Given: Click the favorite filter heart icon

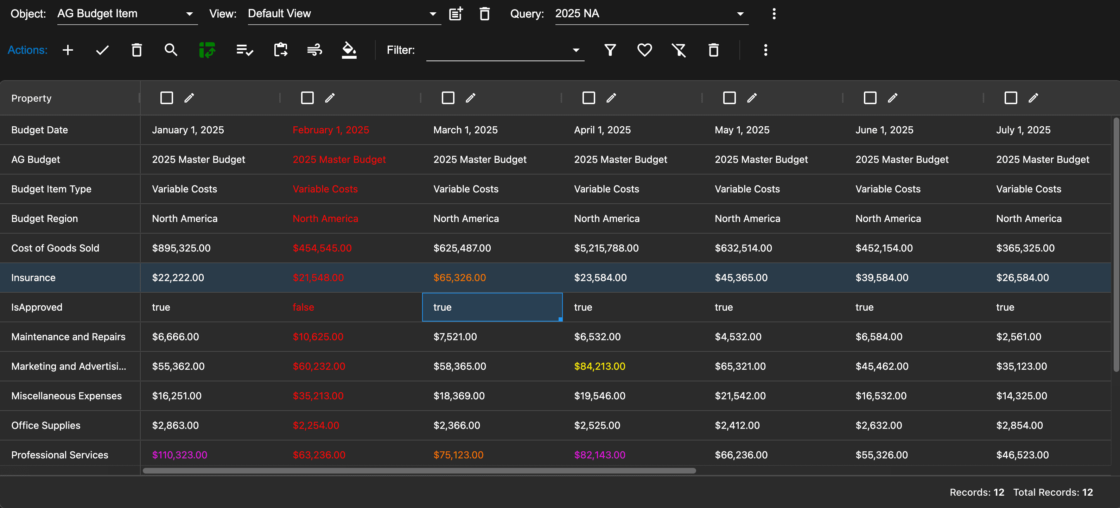Looking at the screenshot, I should [644, 50].
